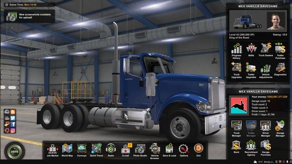Viewport: 292px width, 164px height.
Task: Open the Convoys menu
Action: click(82, 150)
